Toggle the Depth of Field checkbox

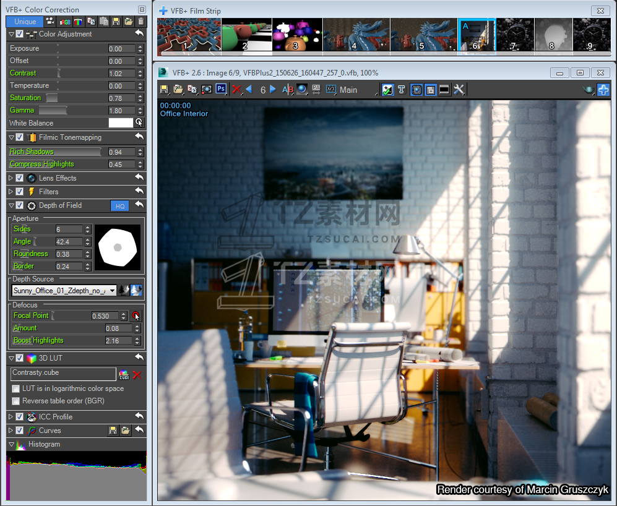click(x=19, y=205)
